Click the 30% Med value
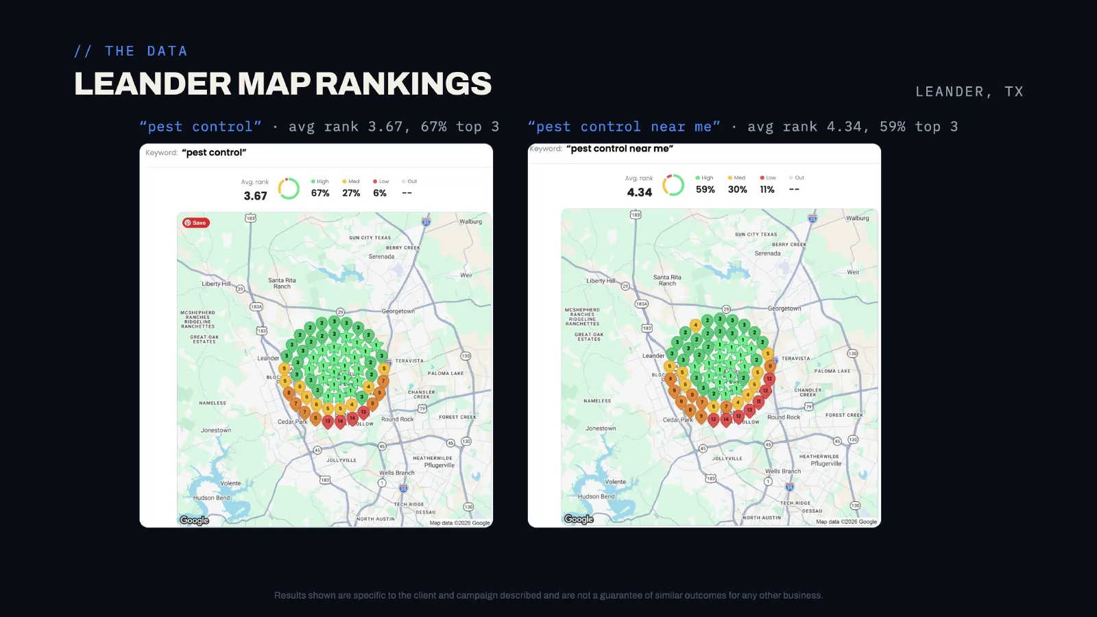 [x=738, y=189]
